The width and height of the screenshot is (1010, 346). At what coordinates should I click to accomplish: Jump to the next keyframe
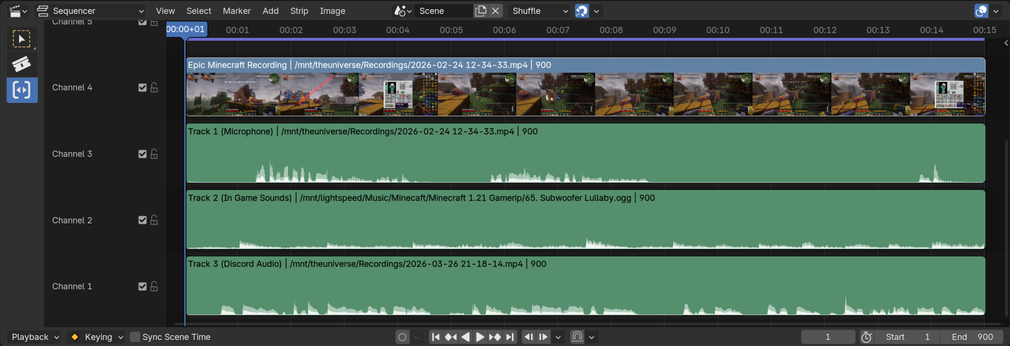(x=495, y=337)
